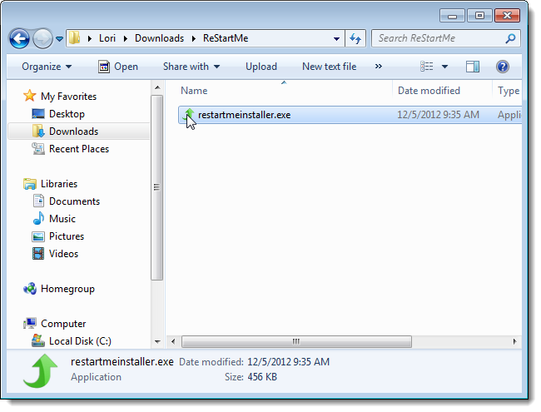
Task: Toggle the preview pane button
Action: pyautogui.click(x=473, y=67)
